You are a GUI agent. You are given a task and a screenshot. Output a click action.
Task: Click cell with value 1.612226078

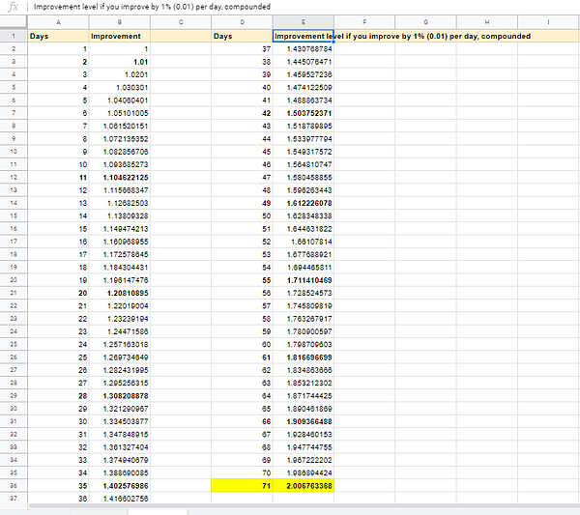click(x=304, y=203)
